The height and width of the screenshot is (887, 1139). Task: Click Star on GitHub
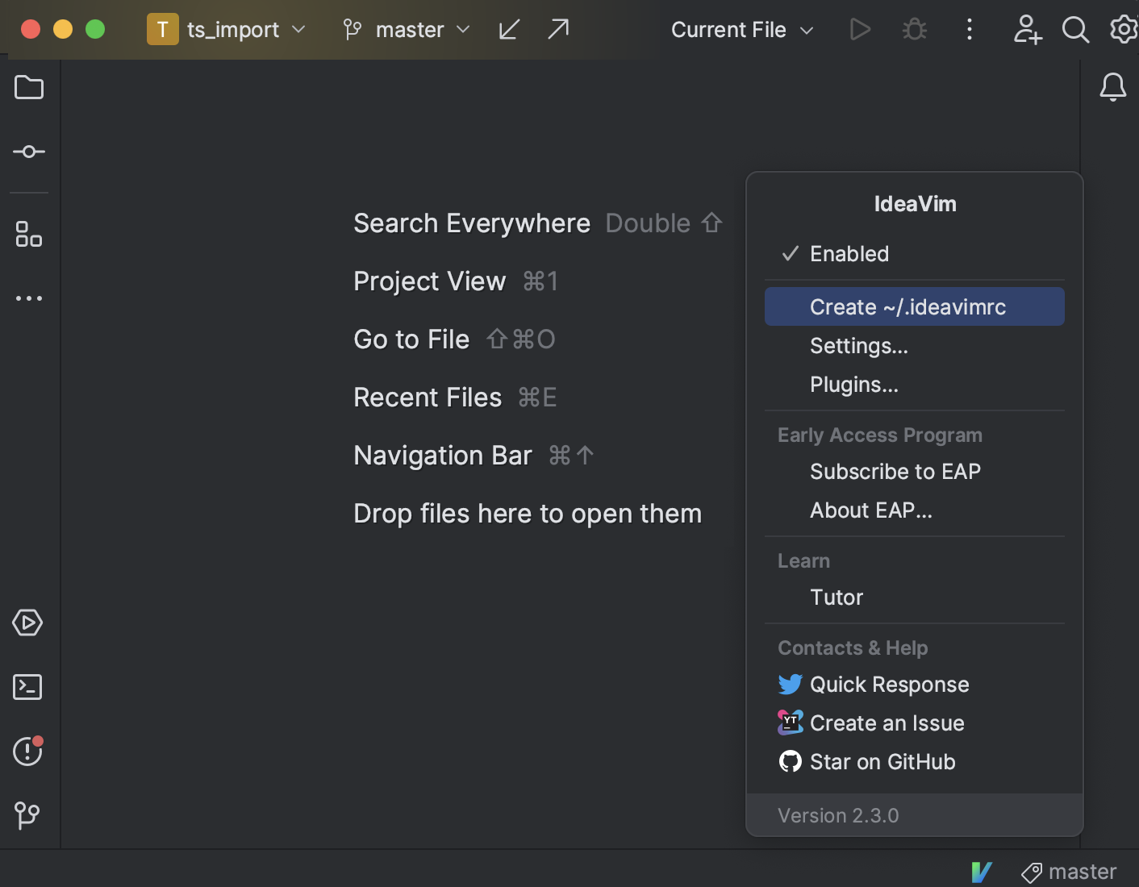point(882,761)
